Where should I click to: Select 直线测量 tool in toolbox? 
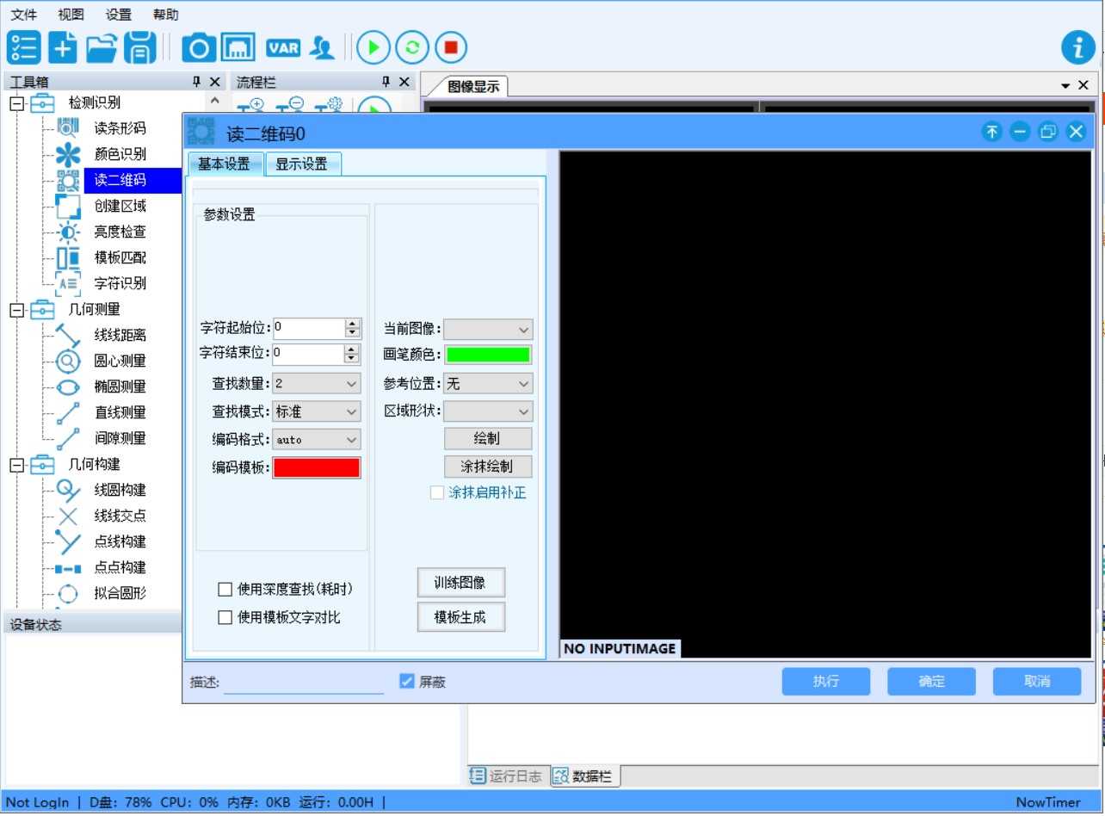[x=120, y=412]
